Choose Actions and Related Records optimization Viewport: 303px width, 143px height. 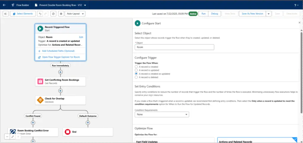[x=257, y=140]
